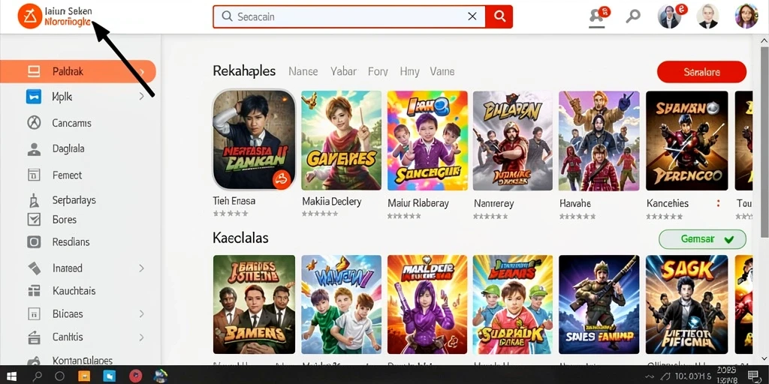The image size is (769, 384).
Task: Open the Nantrerey game thumbnail
Action: (513, 140)
